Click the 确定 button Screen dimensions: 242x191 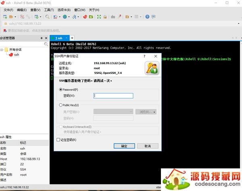[124, 146]
